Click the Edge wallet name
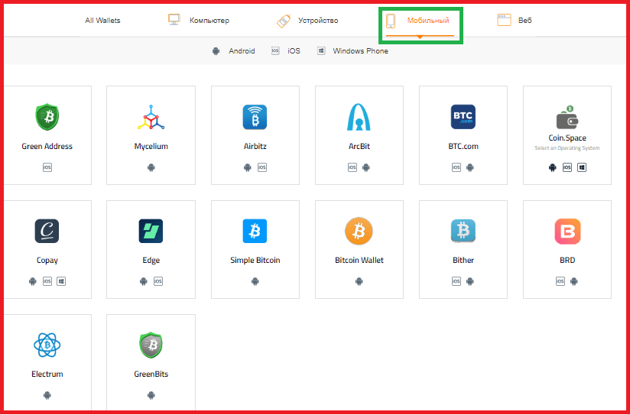The width and height of the screenshot is (630, 415). (x=151, y=261)
